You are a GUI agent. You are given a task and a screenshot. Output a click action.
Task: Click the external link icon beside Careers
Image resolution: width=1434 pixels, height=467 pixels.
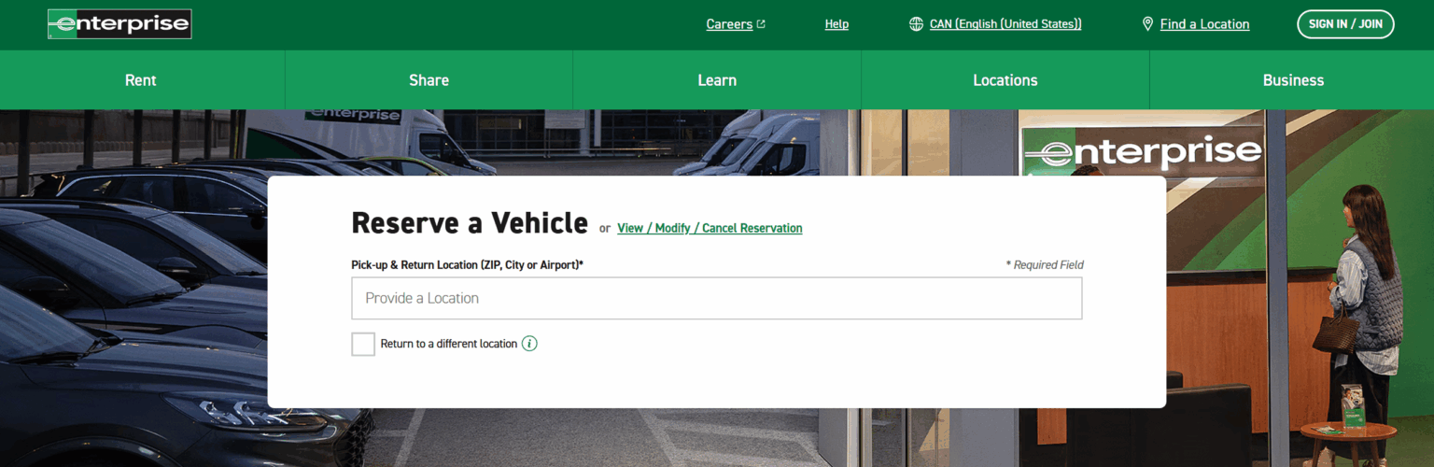point(761,24)
